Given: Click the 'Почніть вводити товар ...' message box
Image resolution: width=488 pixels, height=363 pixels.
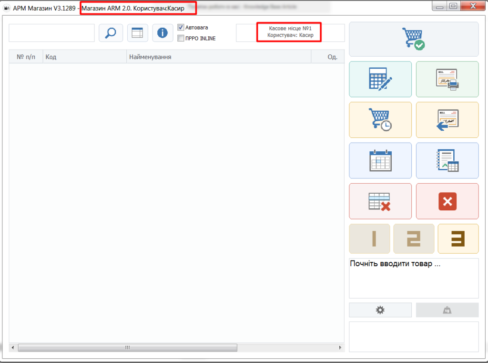Looking at the screenshot, I should [414, 278].
